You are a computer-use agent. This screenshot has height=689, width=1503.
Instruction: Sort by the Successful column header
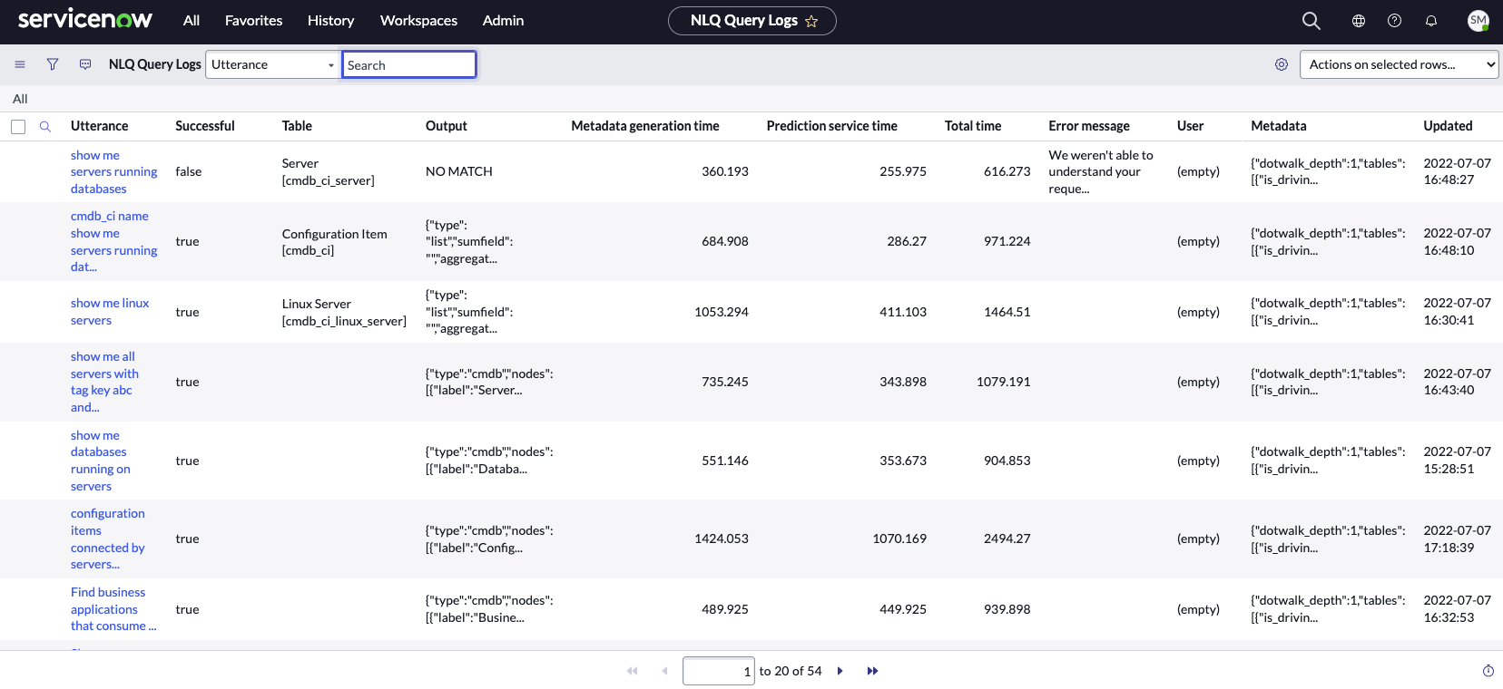[205, 126]
